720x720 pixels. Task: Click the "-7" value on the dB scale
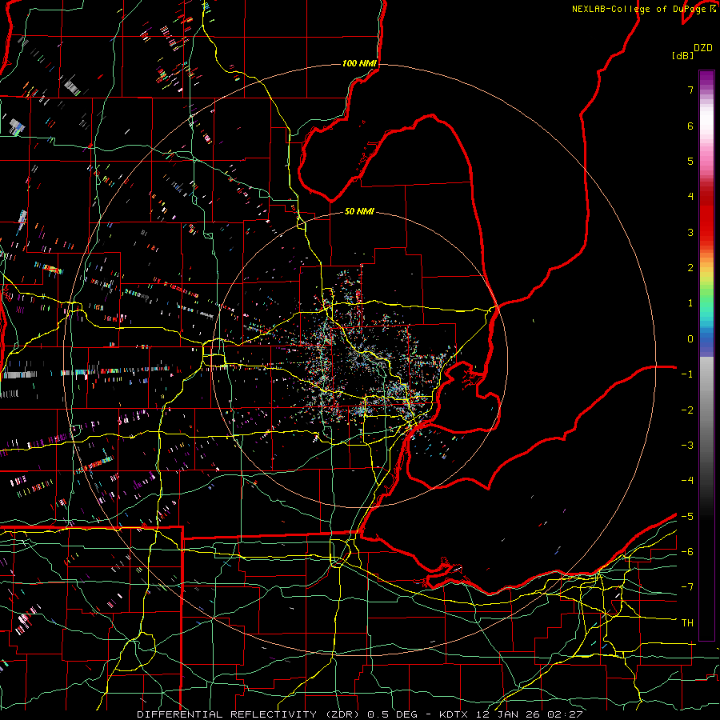pos(687,587)
